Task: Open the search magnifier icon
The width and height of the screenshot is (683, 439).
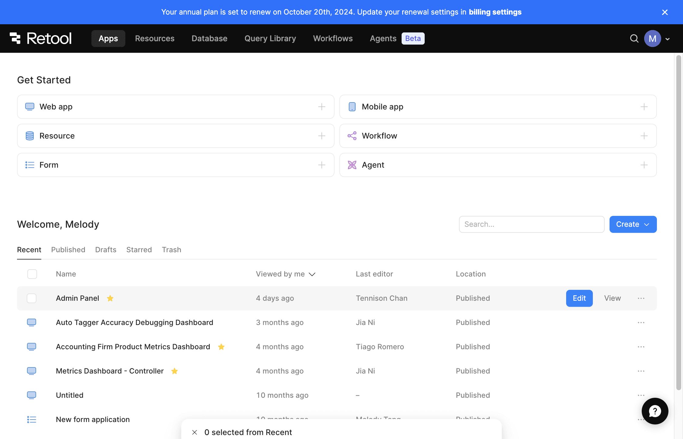Action: pos(634,39)
